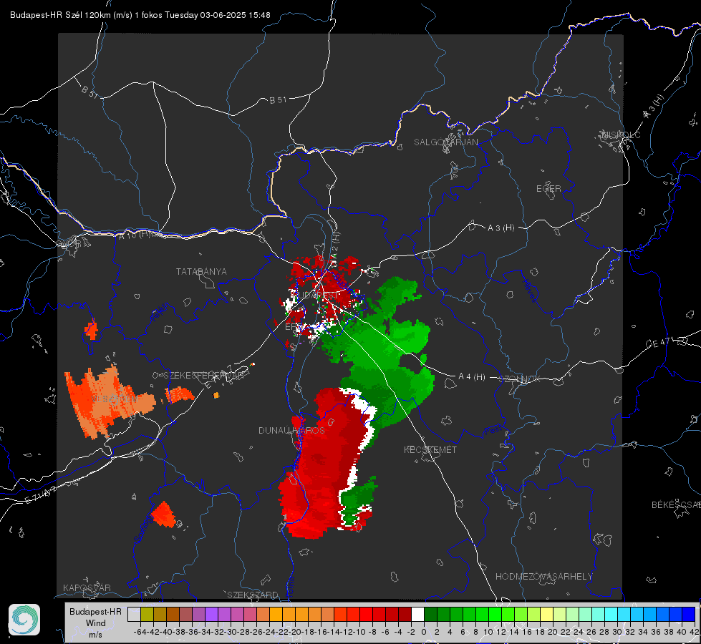701x644 pixels.
Task: Choose the violet swatch between -34 and -32
Action: point(211,614)
